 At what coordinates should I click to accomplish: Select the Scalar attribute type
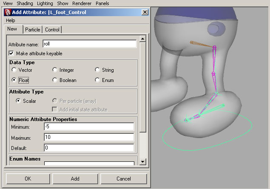click(18, 101)
